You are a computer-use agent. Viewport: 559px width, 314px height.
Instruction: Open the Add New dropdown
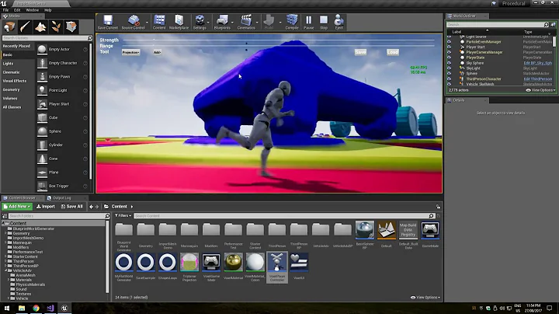[17, 207]
